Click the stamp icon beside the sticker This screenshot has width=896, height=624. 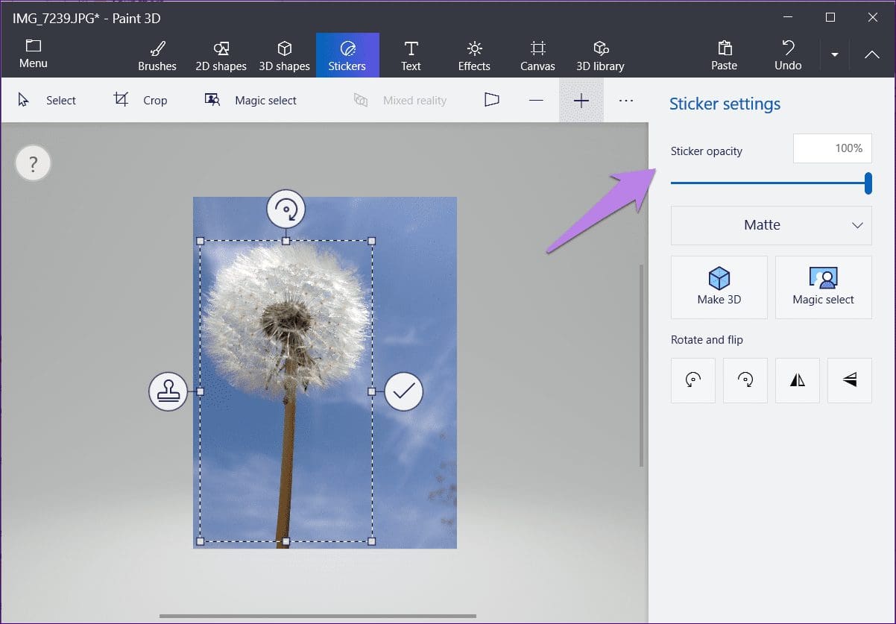(x=168, y=391)
